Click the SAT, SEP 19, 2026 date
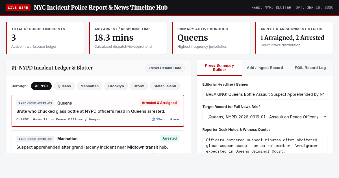This screenshot has height=178, width=339. coord(314,8)
